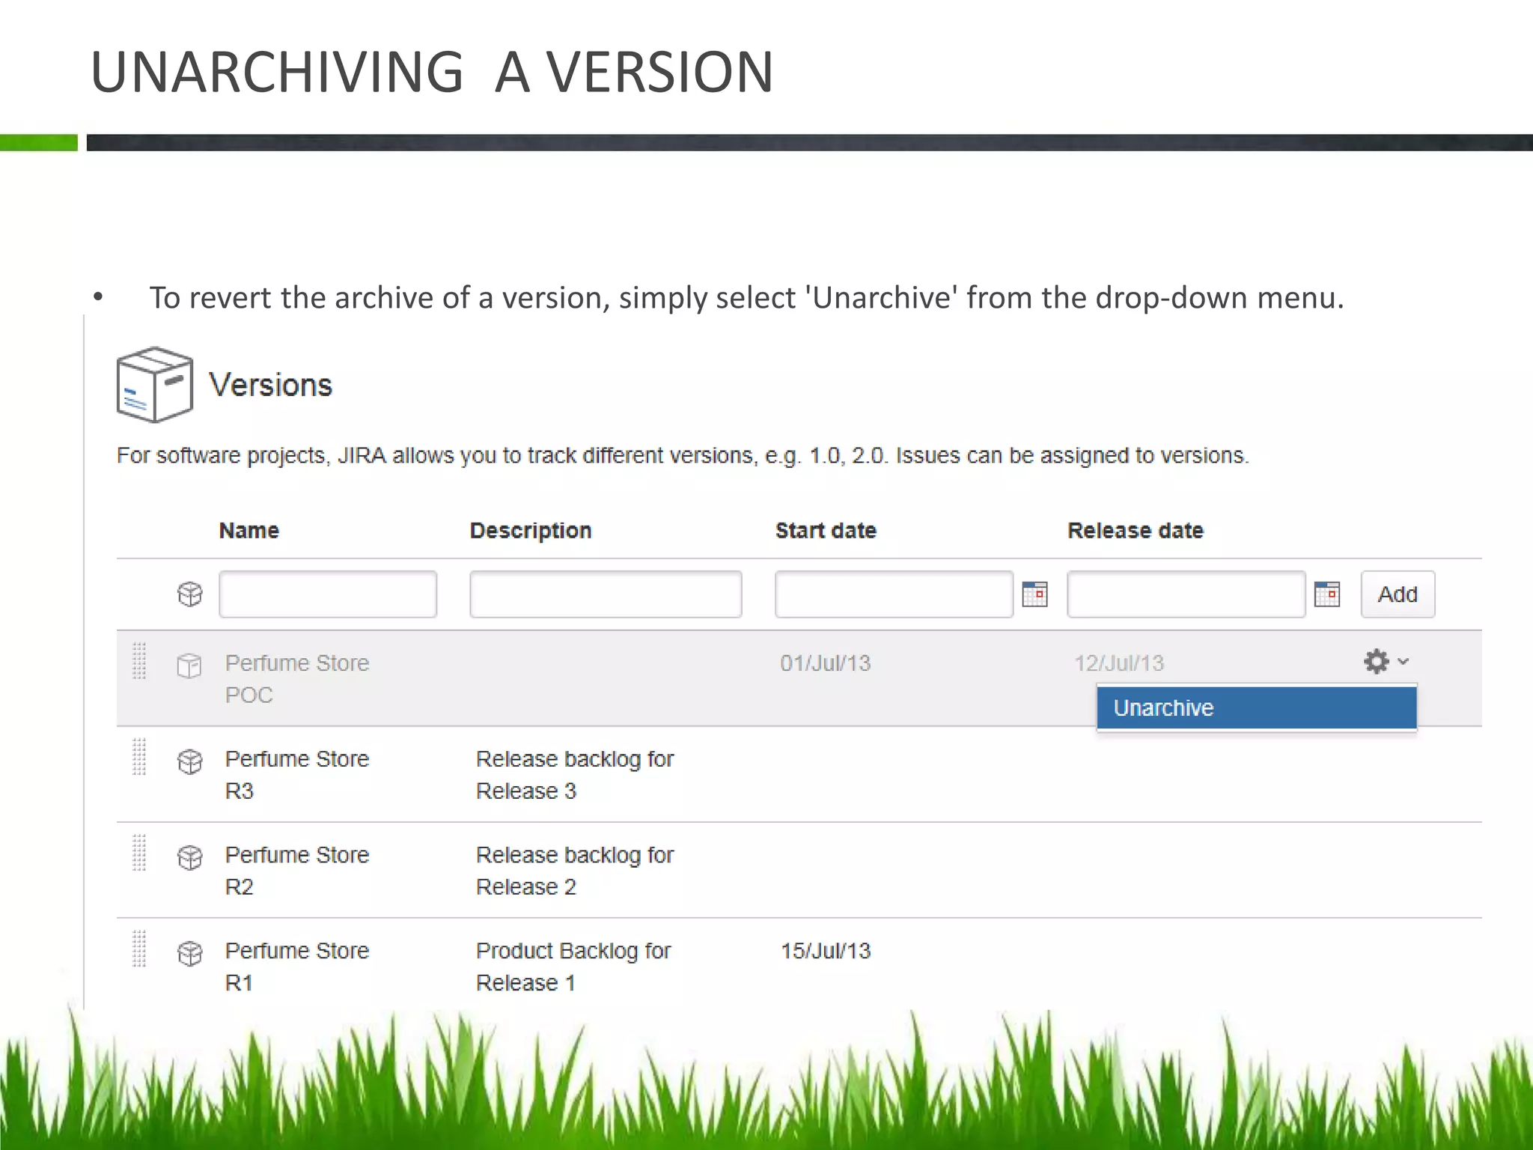Click the Perfume Store R1 version icon
This screenshot has width=1533, height=1150.
190,953
